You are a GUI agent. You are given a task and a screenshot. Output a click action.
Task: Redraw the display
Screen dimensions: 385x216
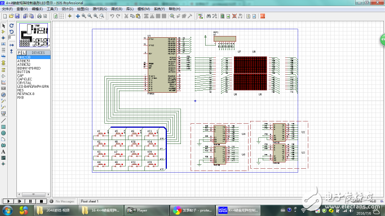(56, 16)
